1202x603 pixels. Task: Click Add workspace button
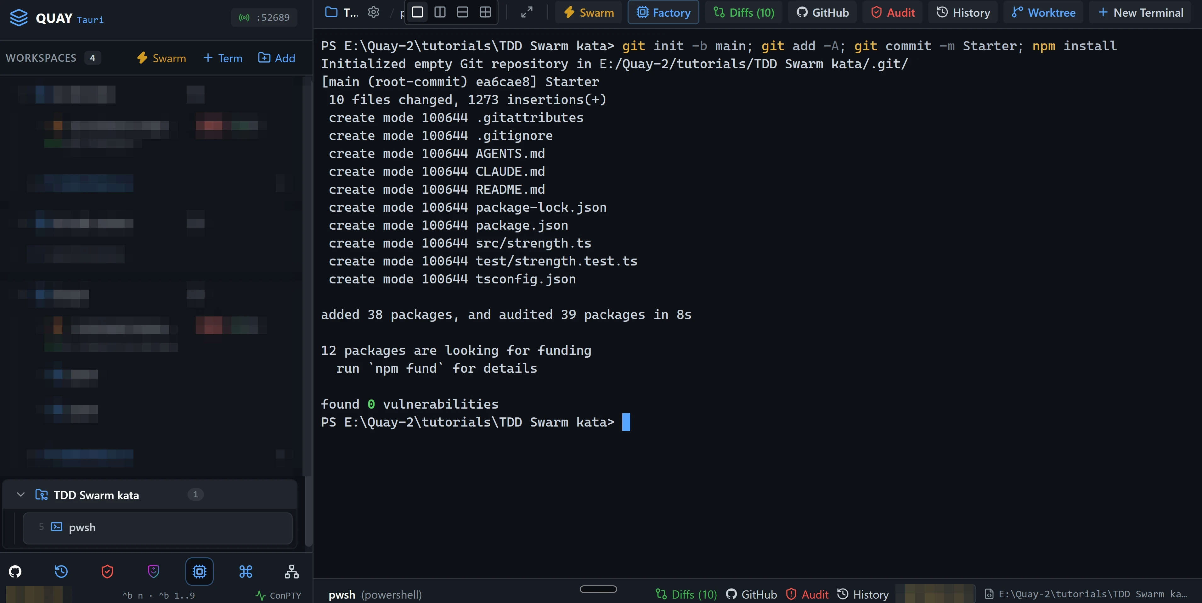pos(277,58)
